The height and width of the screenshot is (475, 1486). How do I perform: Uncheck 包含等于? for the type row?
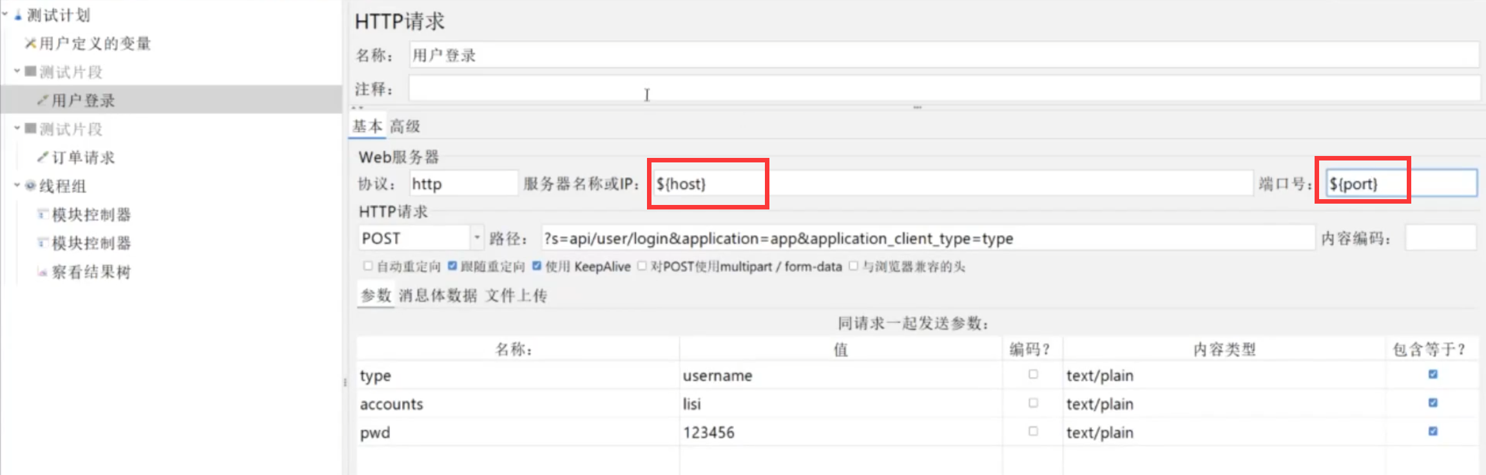pos(1433,374)
